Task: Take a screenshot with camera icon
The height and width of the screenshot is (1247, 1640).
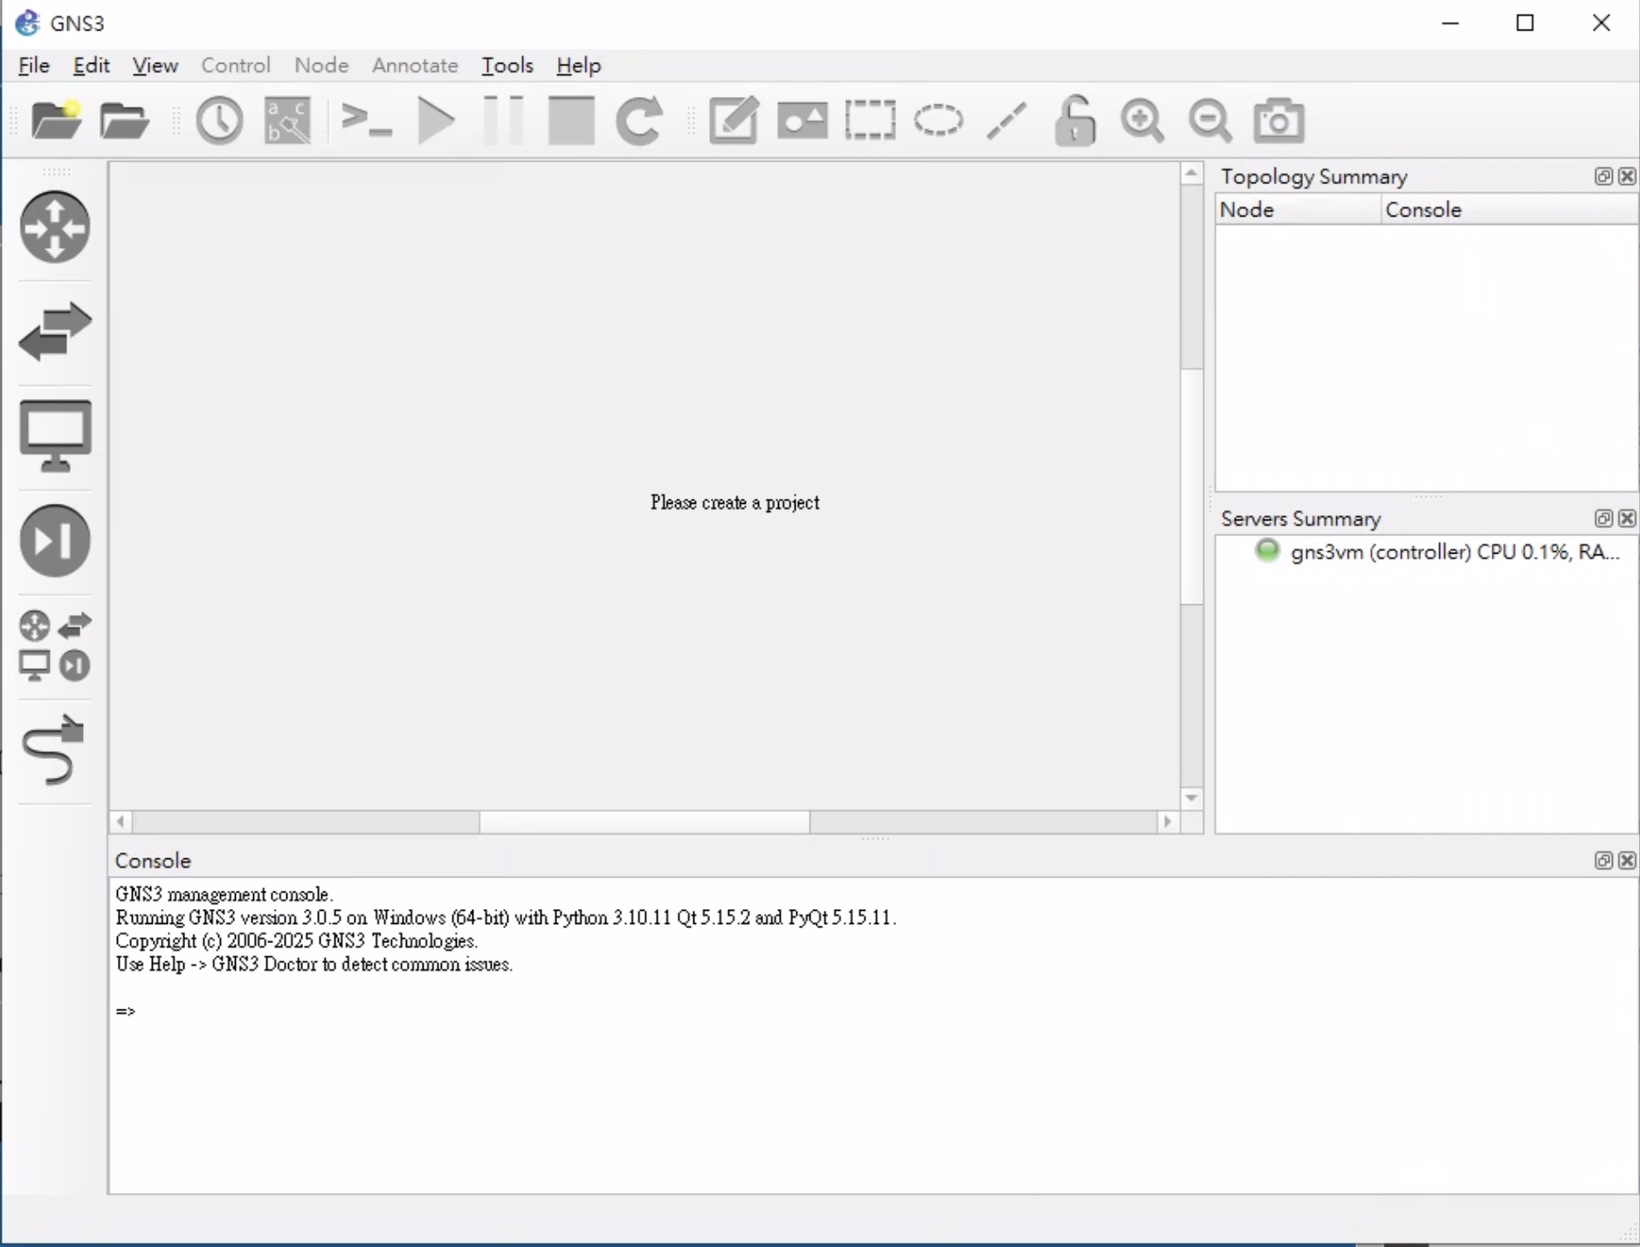Action: [1278, 120]
